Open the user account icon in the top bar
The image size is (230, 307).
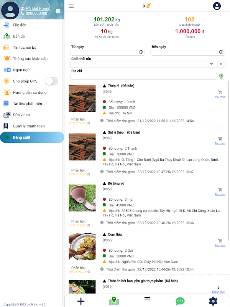click(217, 6)
